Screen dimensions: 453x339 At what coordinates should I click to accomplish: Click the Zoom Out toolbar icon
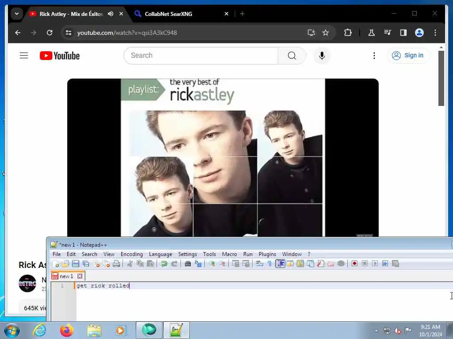point(222,264)
